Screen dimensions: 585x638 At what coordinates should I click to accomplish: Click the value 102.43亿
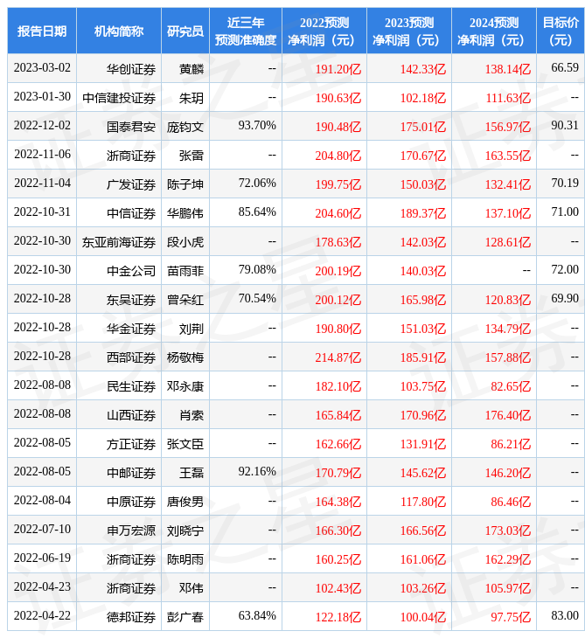point(338,589)
